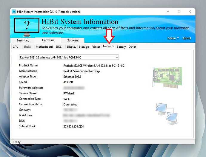
Task: Select the Printer sub-tab
Action: (96, 47)
